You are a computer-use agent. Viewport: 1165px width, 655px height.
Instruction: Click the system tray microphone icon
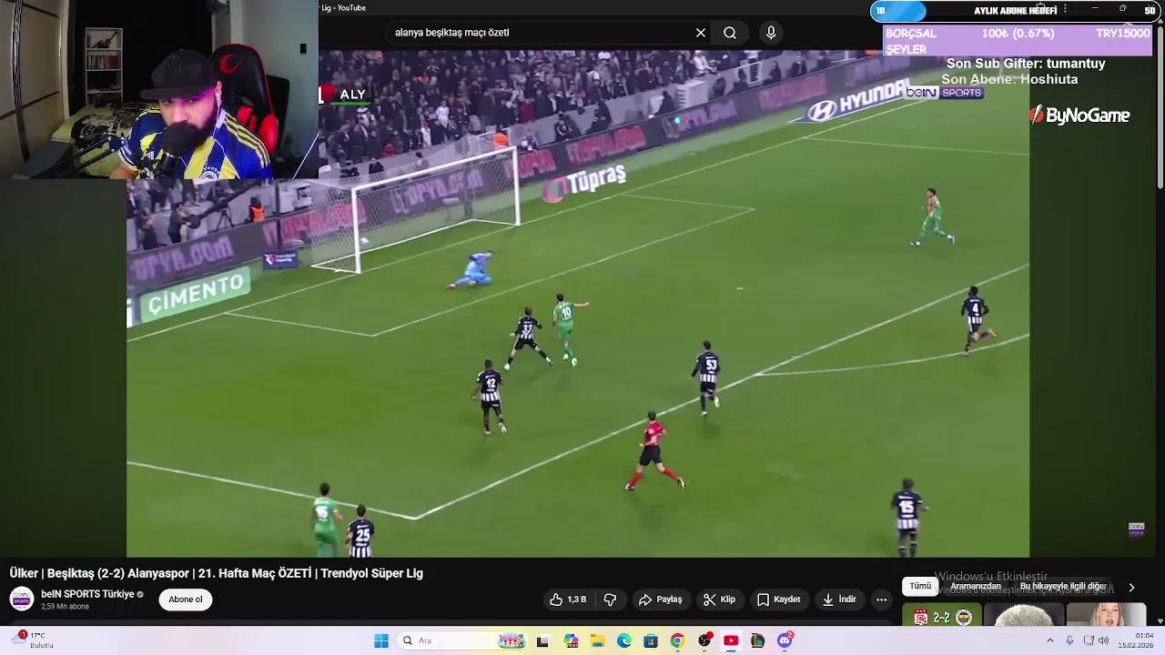tap(1069, 641)
